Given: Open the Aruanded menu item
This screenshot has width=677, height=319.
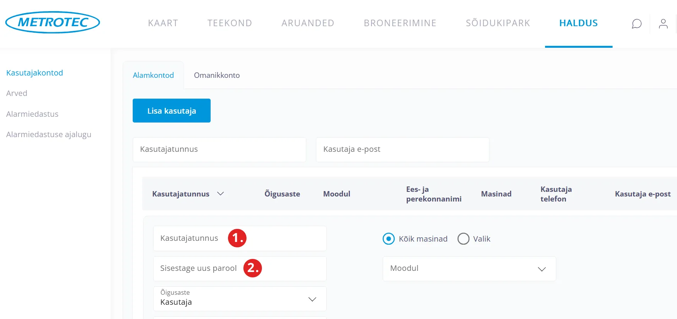Looking at the screenshot, I should pos(307,23).
